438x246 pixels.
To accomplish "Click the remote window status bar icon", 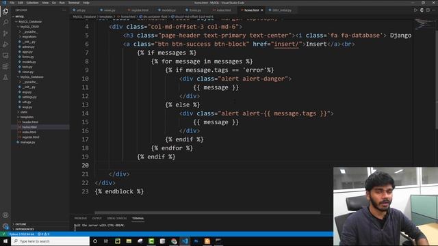I will [x=4, y=234].
